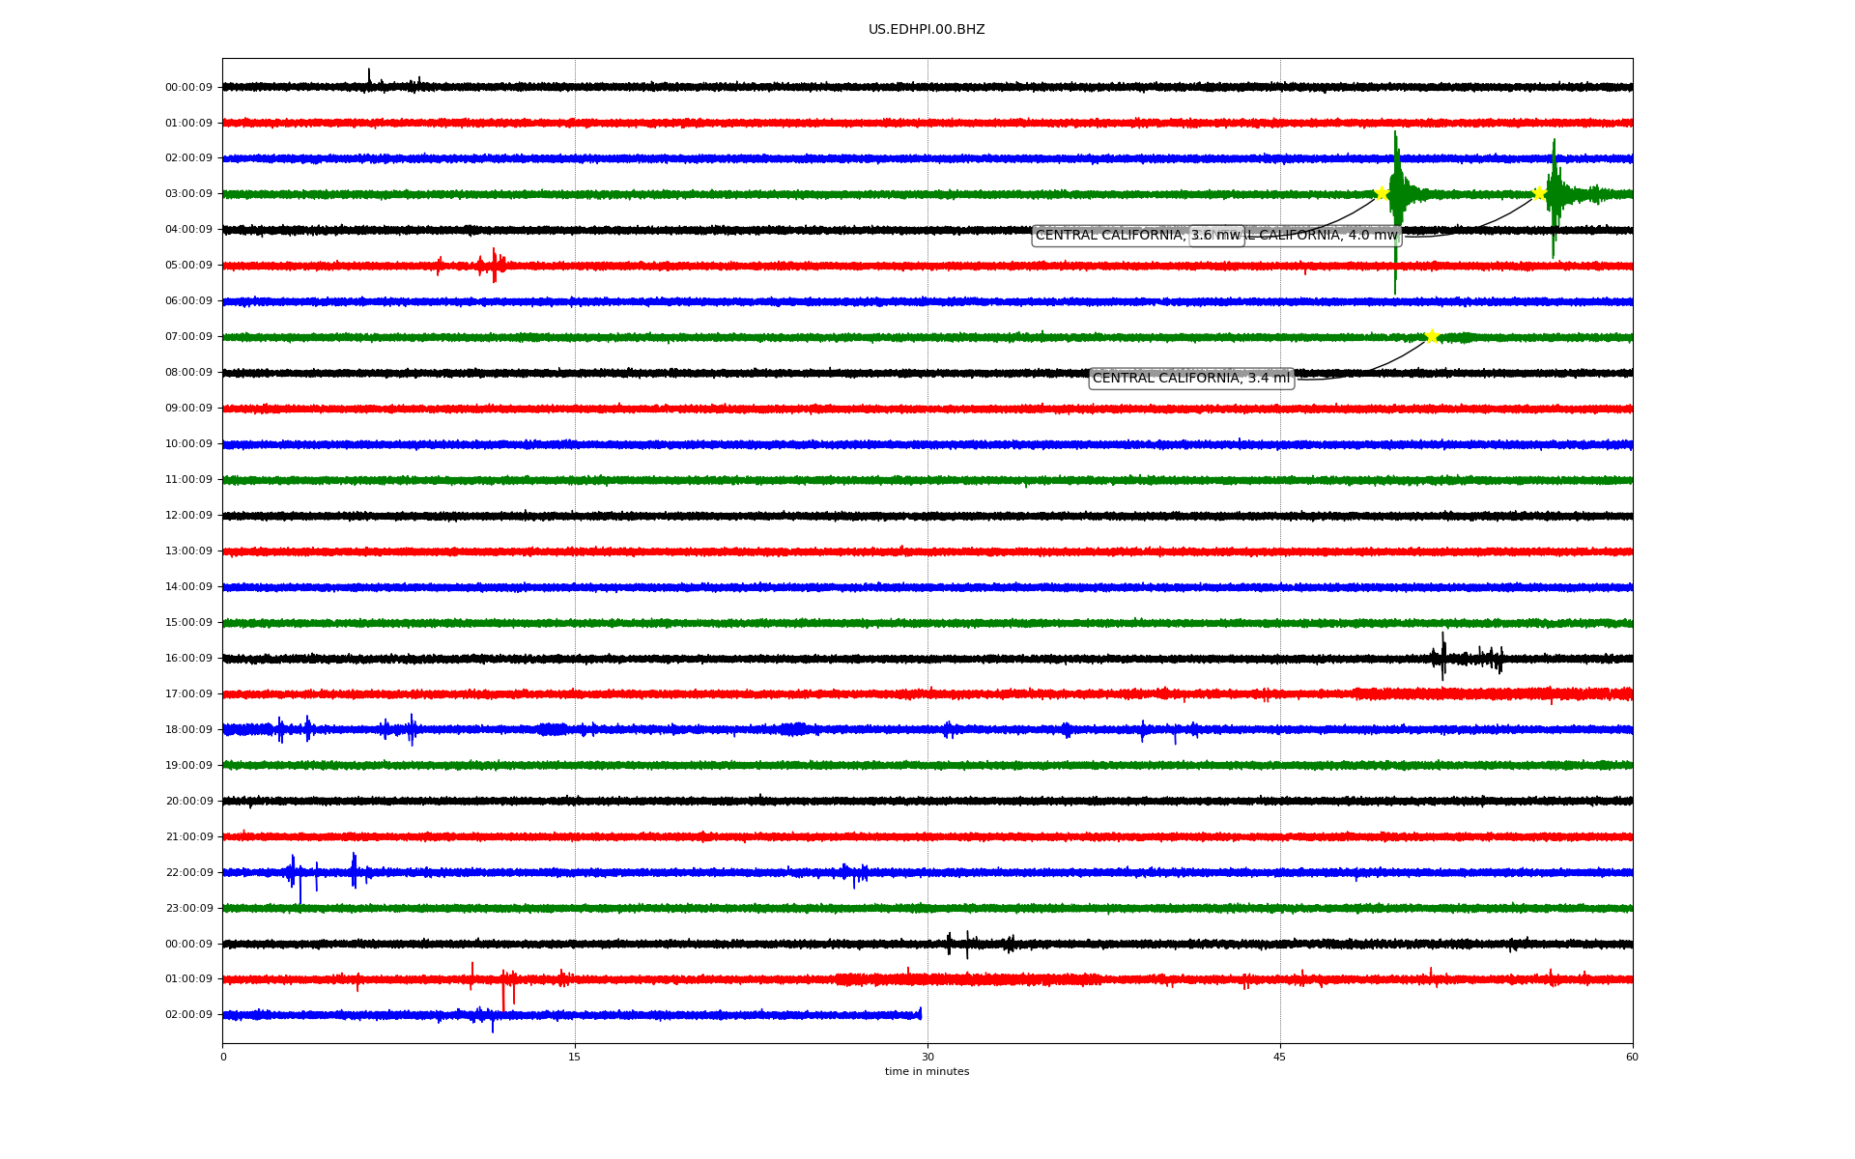Click the 45 tick label on the x-axis
This screenshot has height=1159, width=1855.
(x=1279, y=1057)
